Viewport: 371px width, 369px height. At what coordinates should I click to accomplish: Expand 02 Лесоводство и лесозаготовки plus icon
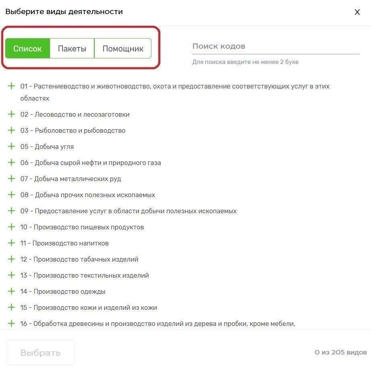11,114
